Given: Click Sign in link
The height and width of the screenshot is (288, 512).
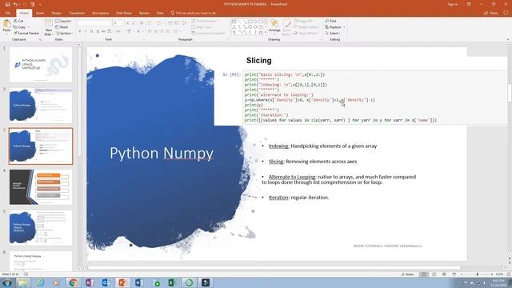Looking at the screenshot, I should coord(453,4).
